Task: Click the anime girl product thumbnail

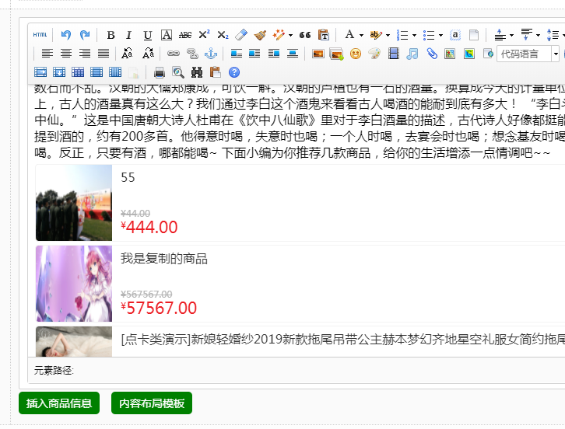Action: [74, 284]
